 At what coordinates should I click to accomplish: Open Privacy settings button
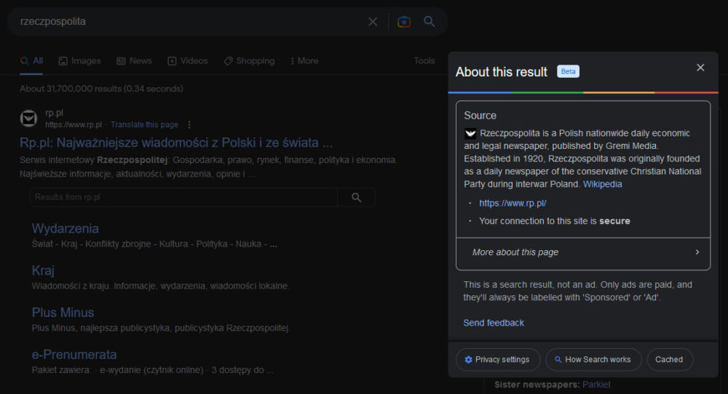pos(498,360)
